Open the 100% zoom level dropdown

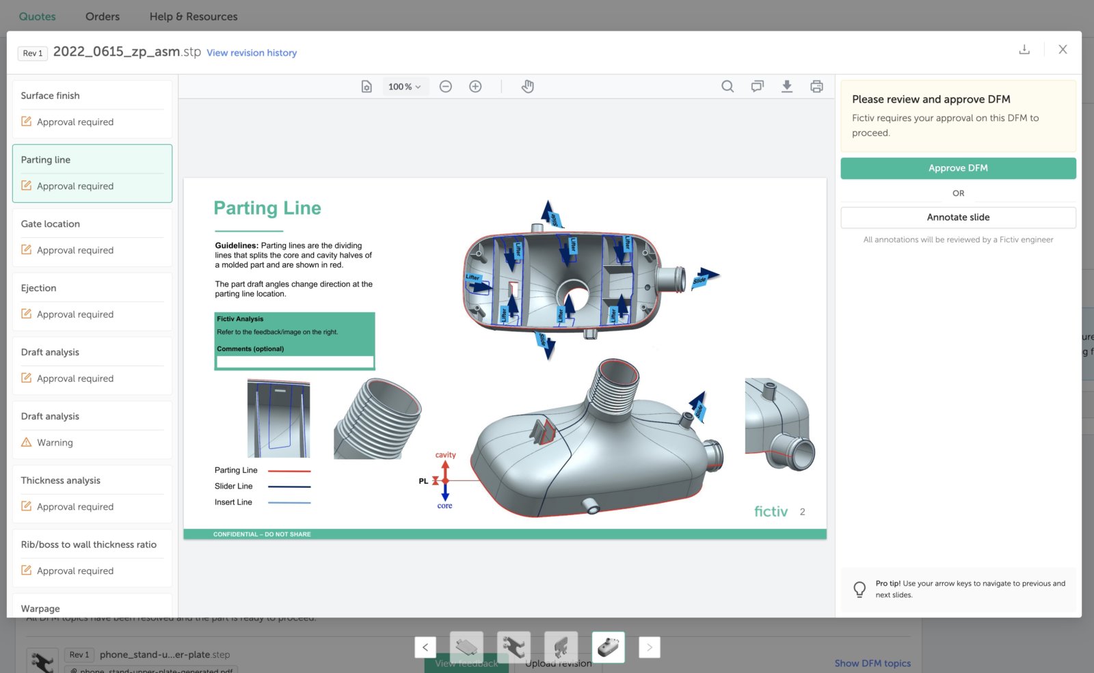point(403,86)
